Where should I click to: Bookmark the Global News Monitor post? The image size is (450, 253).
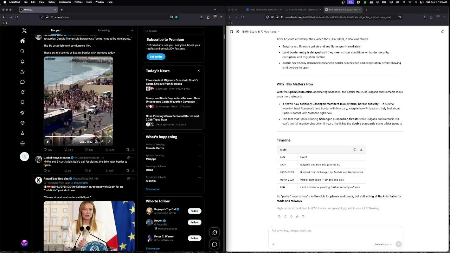[128, 171]
